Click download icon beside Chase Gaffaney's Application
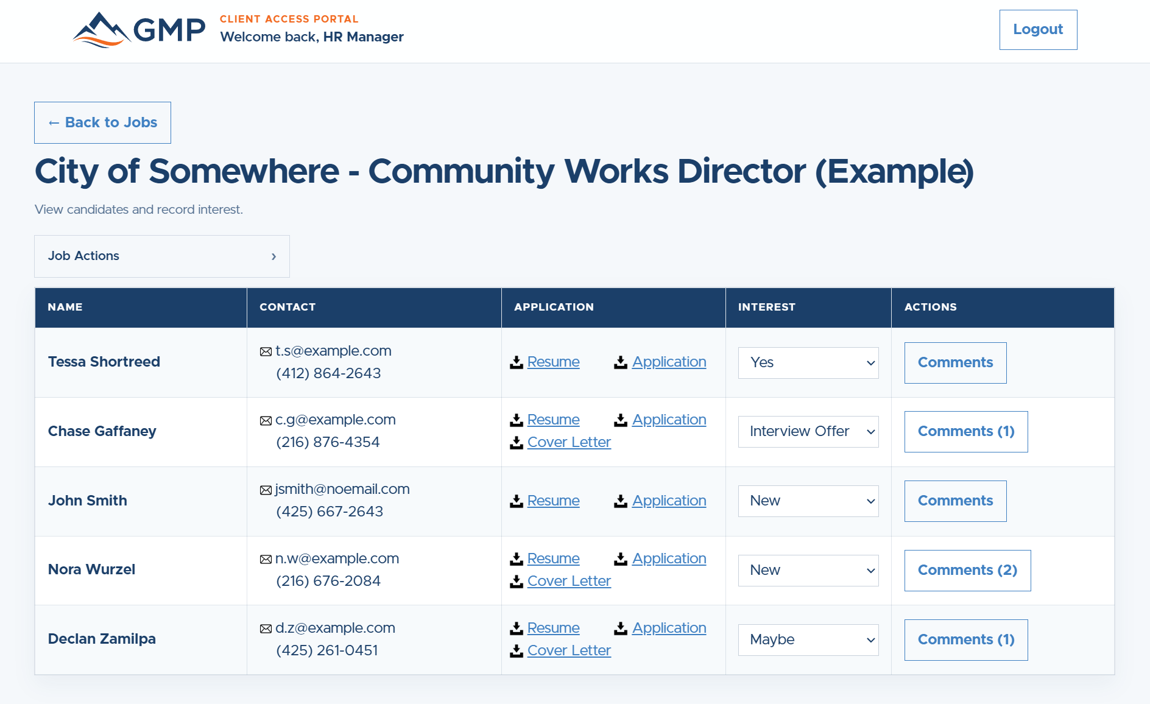The width and height of the screenshot is (1150, 704). point(621,420)
